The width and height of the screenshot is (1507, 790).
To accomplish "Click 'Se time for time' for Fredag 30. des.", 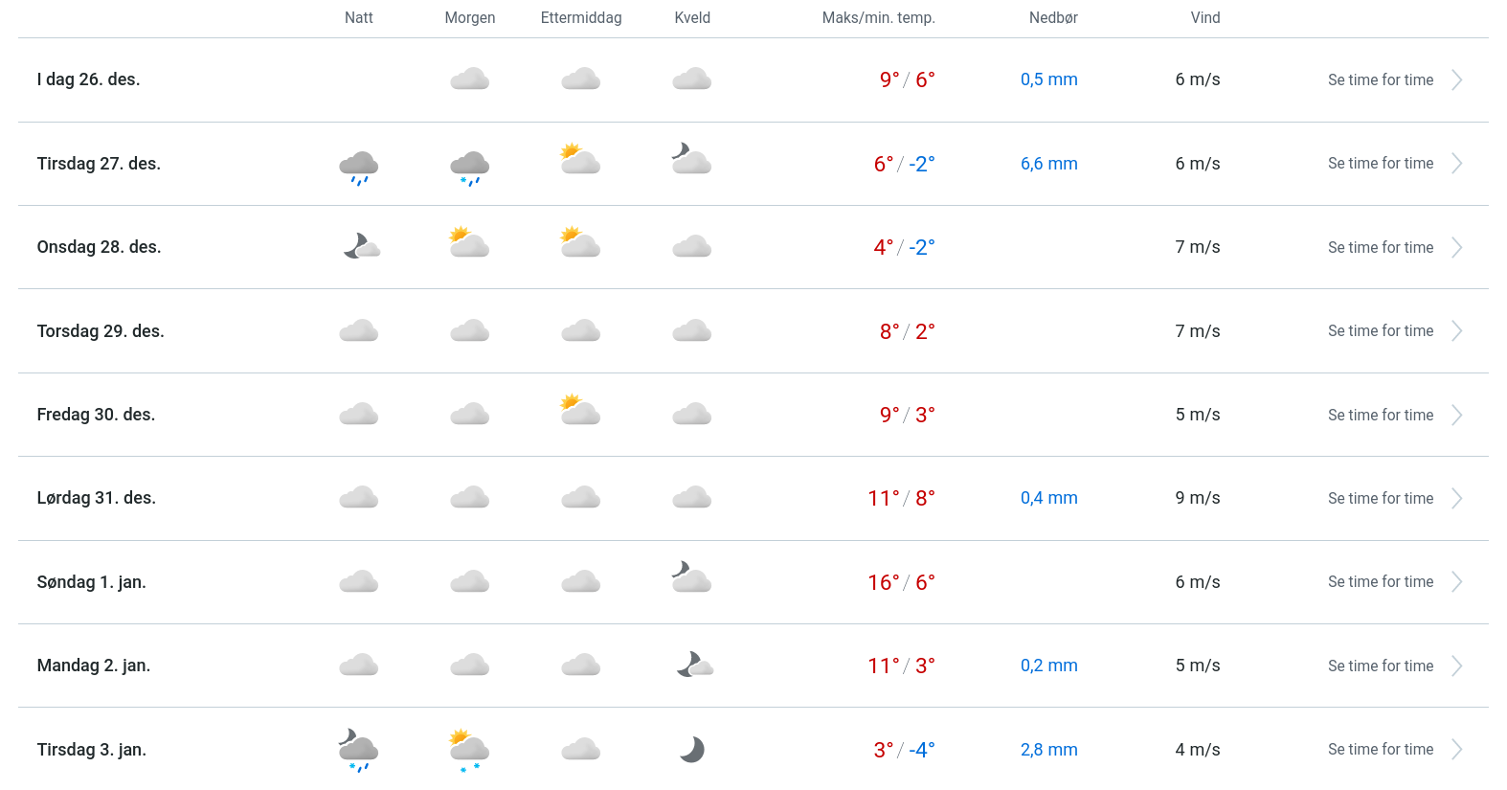I will [1380, 416].
